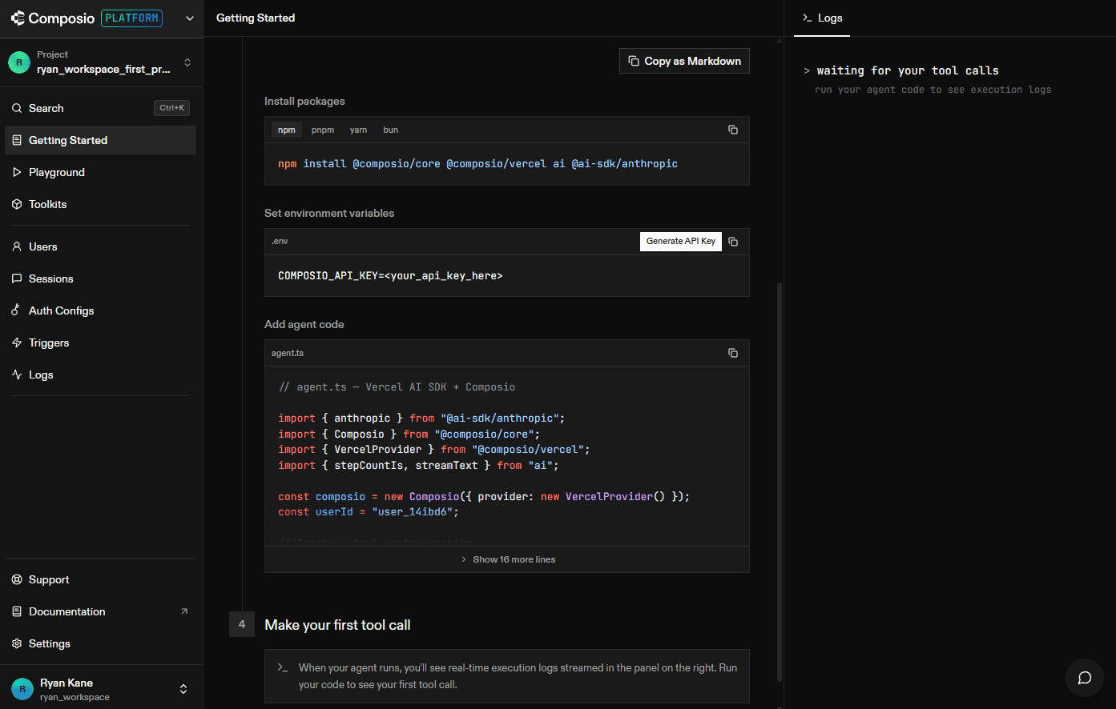Viewport: 1116px width, 709px height.
Task: Open Search in the sidebar
Action: [101, 108]
